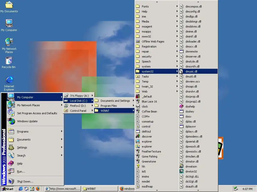Switch to the WINNT taskbar window
The height and width of the screenshot is (192, 257).
click(100, 189)
